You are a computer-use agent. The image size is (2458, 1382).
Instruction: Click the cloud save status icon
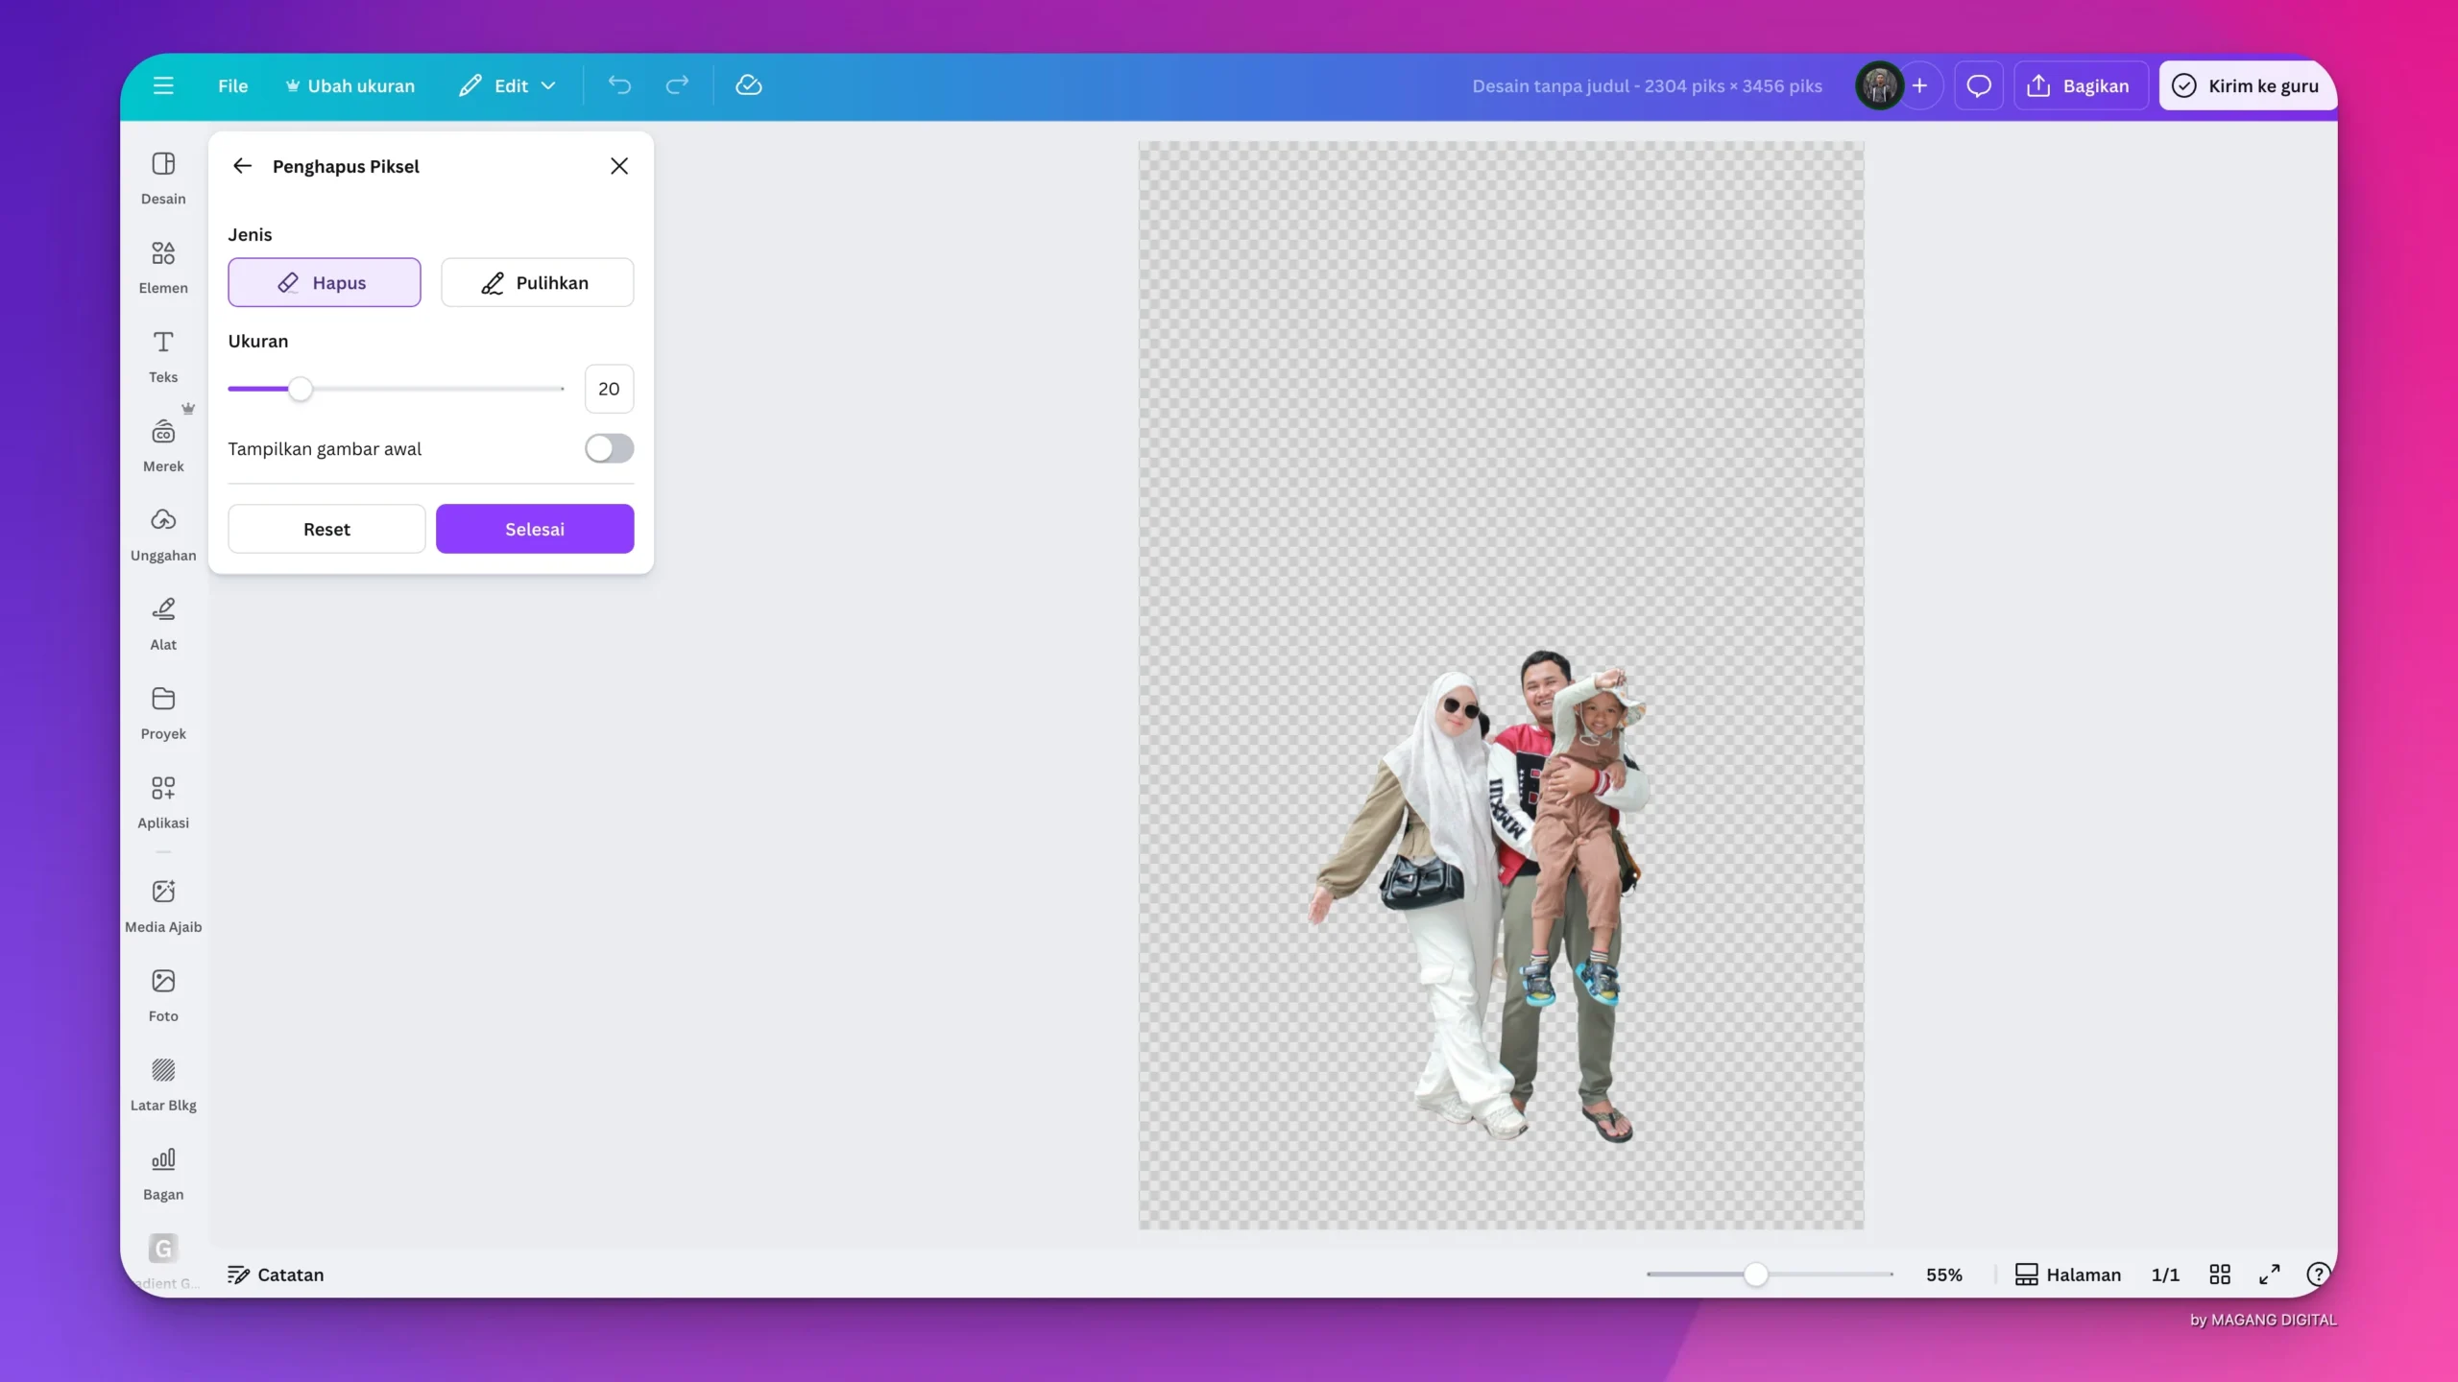(x=748, y=85)
